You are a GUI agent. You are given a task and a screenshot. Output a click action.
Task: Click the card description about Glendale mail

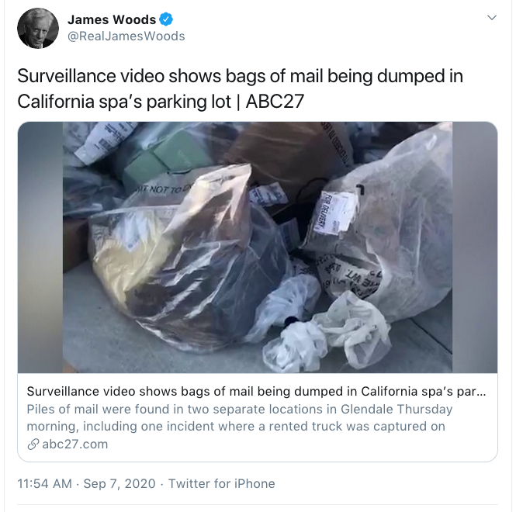click(240, 417)
